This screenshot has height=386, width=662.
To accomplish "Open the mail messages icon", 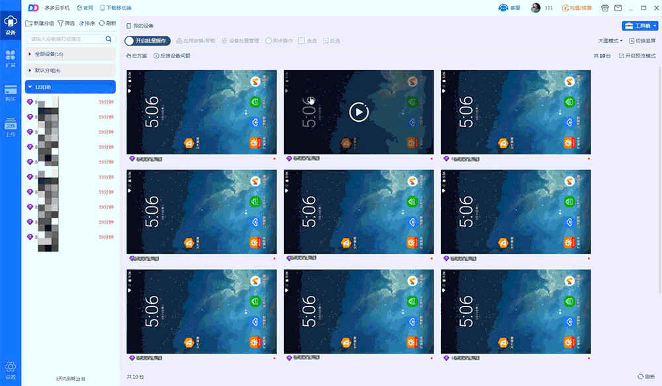I will point(618,7).
